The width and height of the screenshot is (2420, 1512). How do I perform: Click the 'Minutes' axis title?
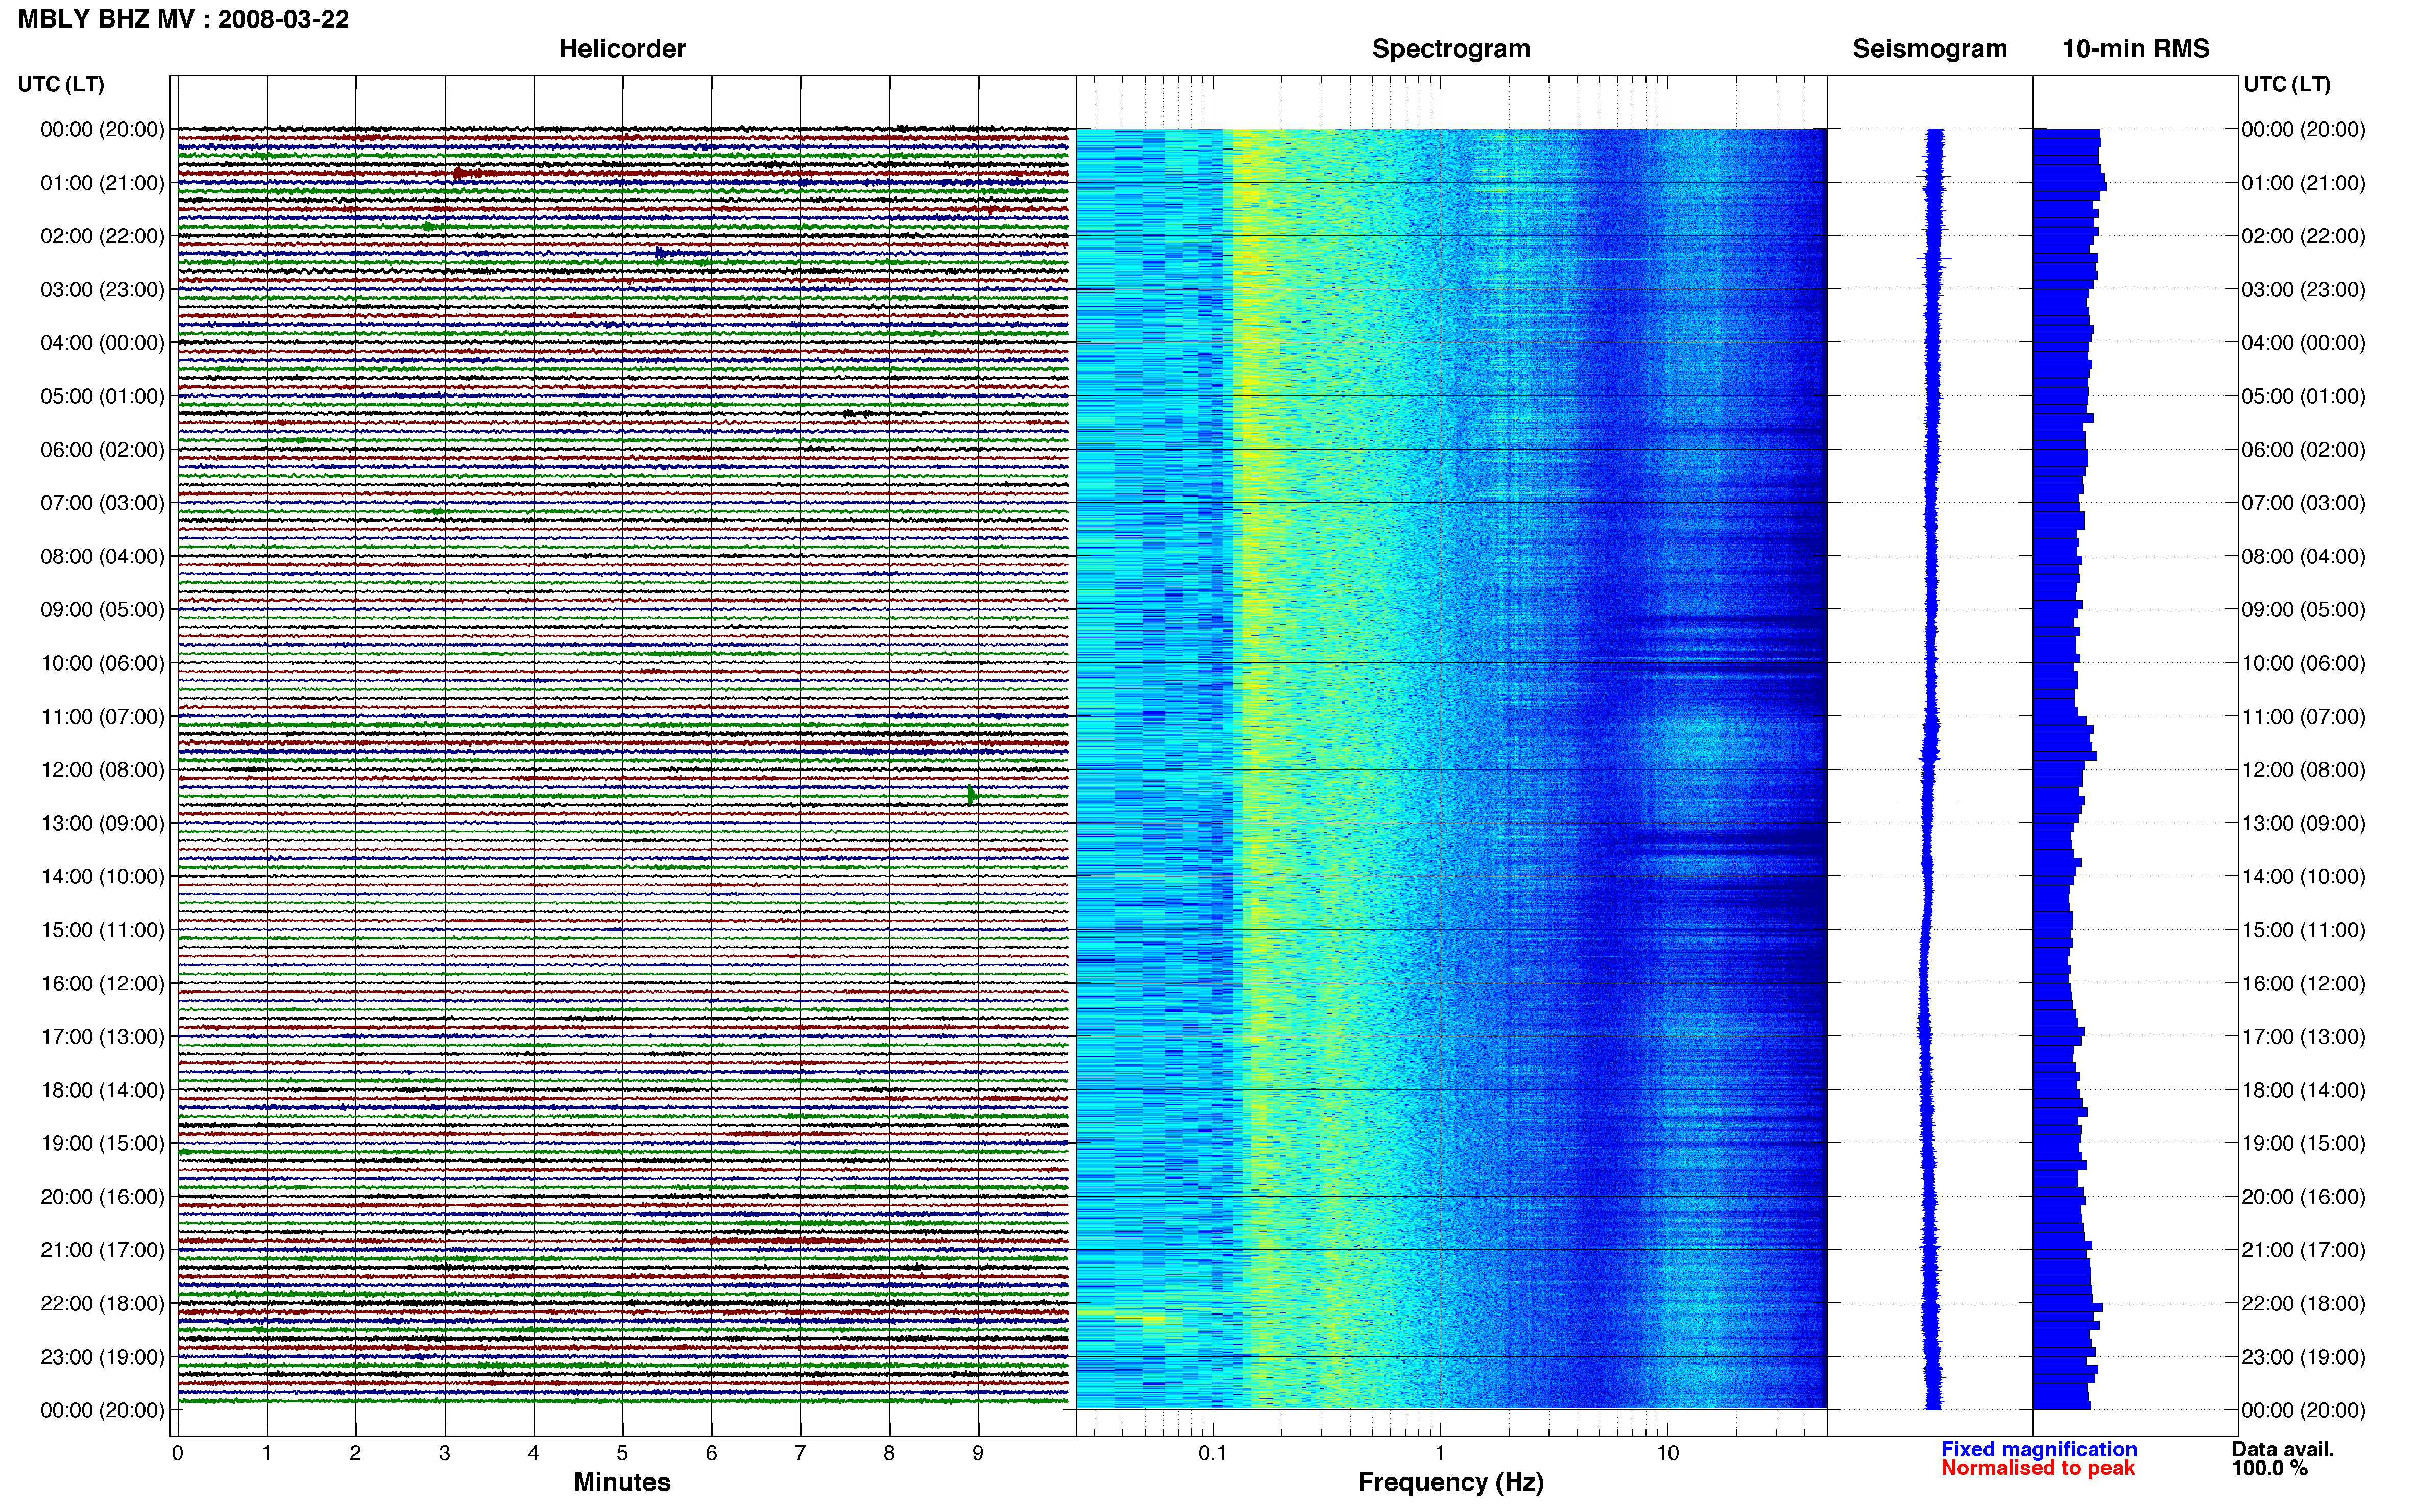[x=622, y=1482]
